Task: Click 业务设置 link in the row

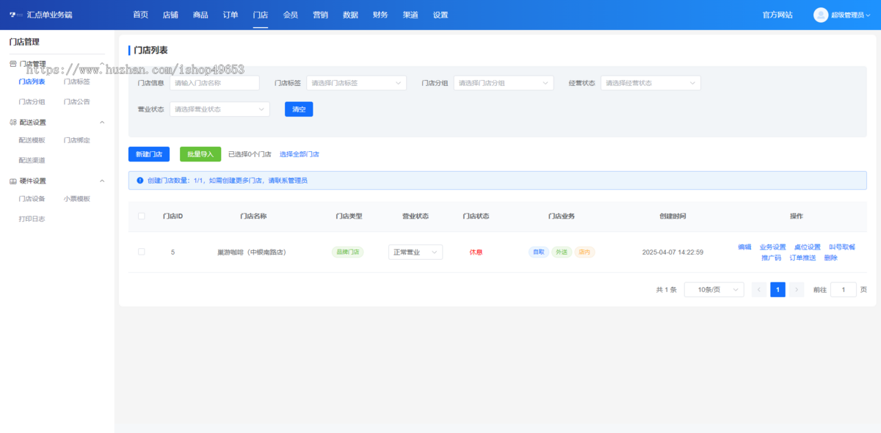Action: [x=772, y=247]
